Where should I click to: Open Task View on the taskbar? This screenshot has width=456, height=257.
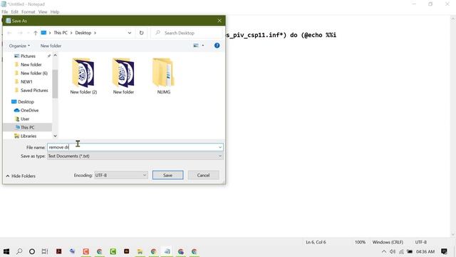click(45, 251)
